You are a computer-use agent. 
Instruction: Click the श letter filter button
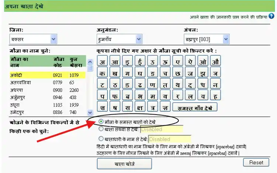point(102,107)
